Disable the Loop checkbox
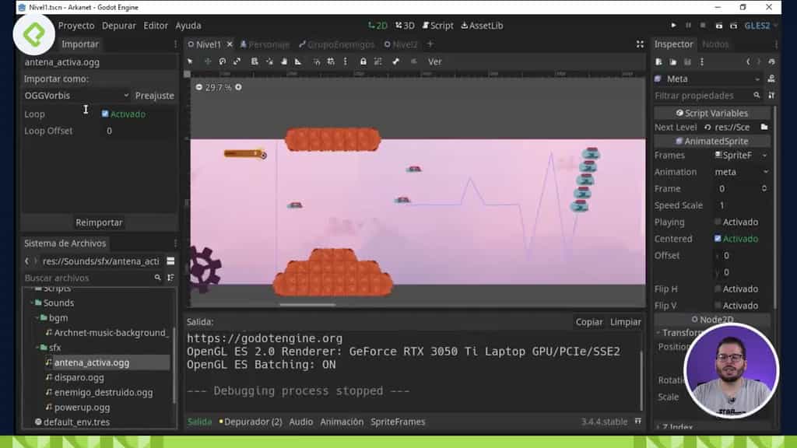This screenshot has height=448, width=797. 105,114
